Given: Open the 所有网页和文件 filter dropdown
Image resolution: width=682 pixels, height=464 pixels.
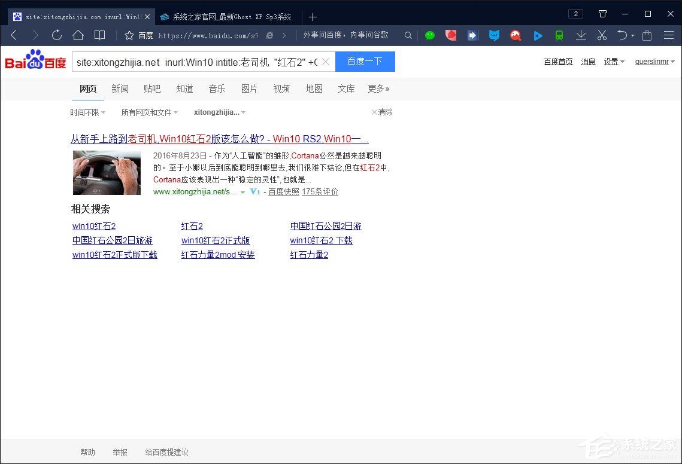Looking at the screenshot, I should pos(148,112).
